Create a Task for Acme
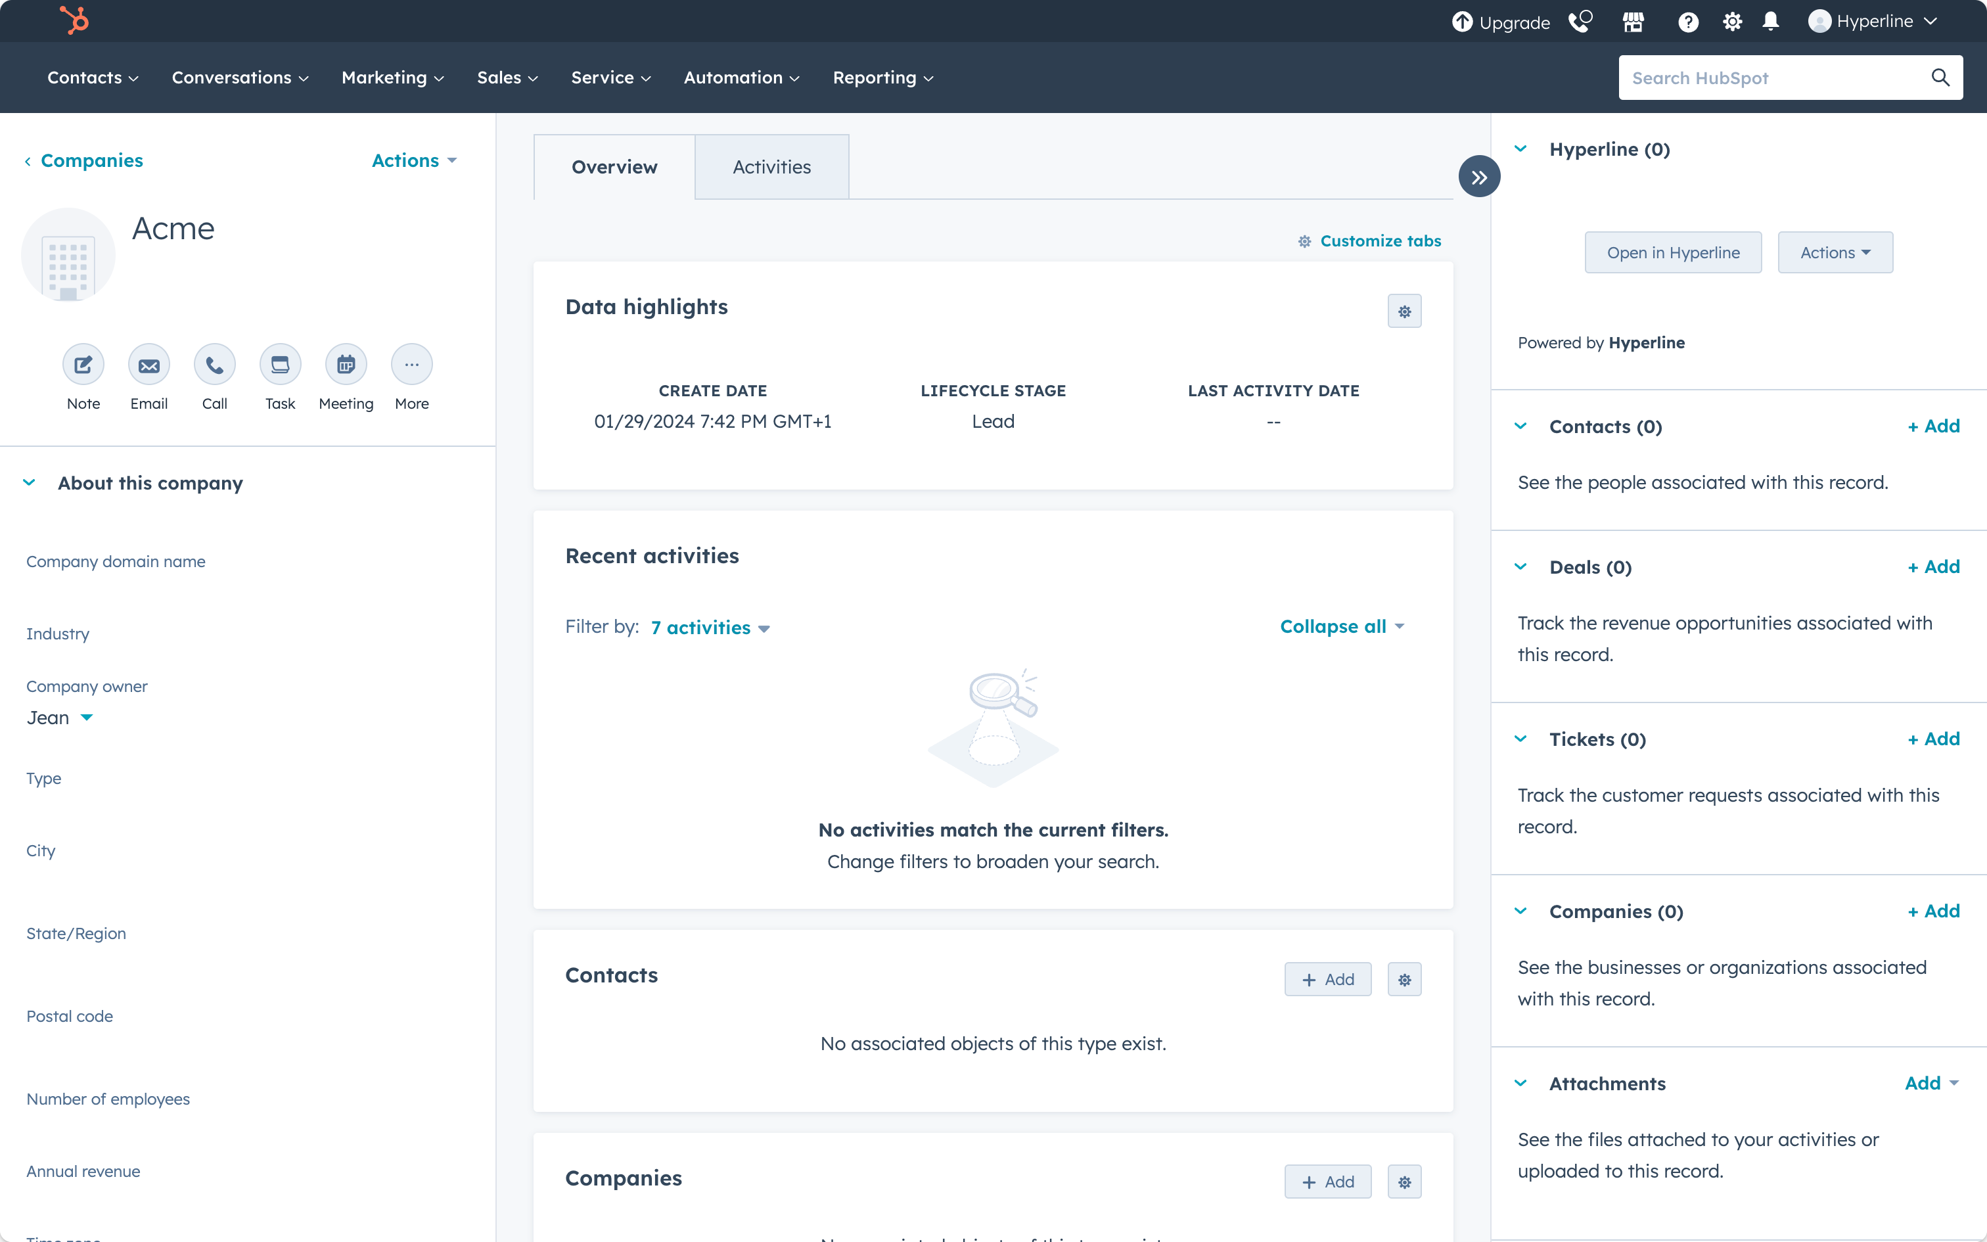This screenshot has height=1242, width=1987. 280,365
